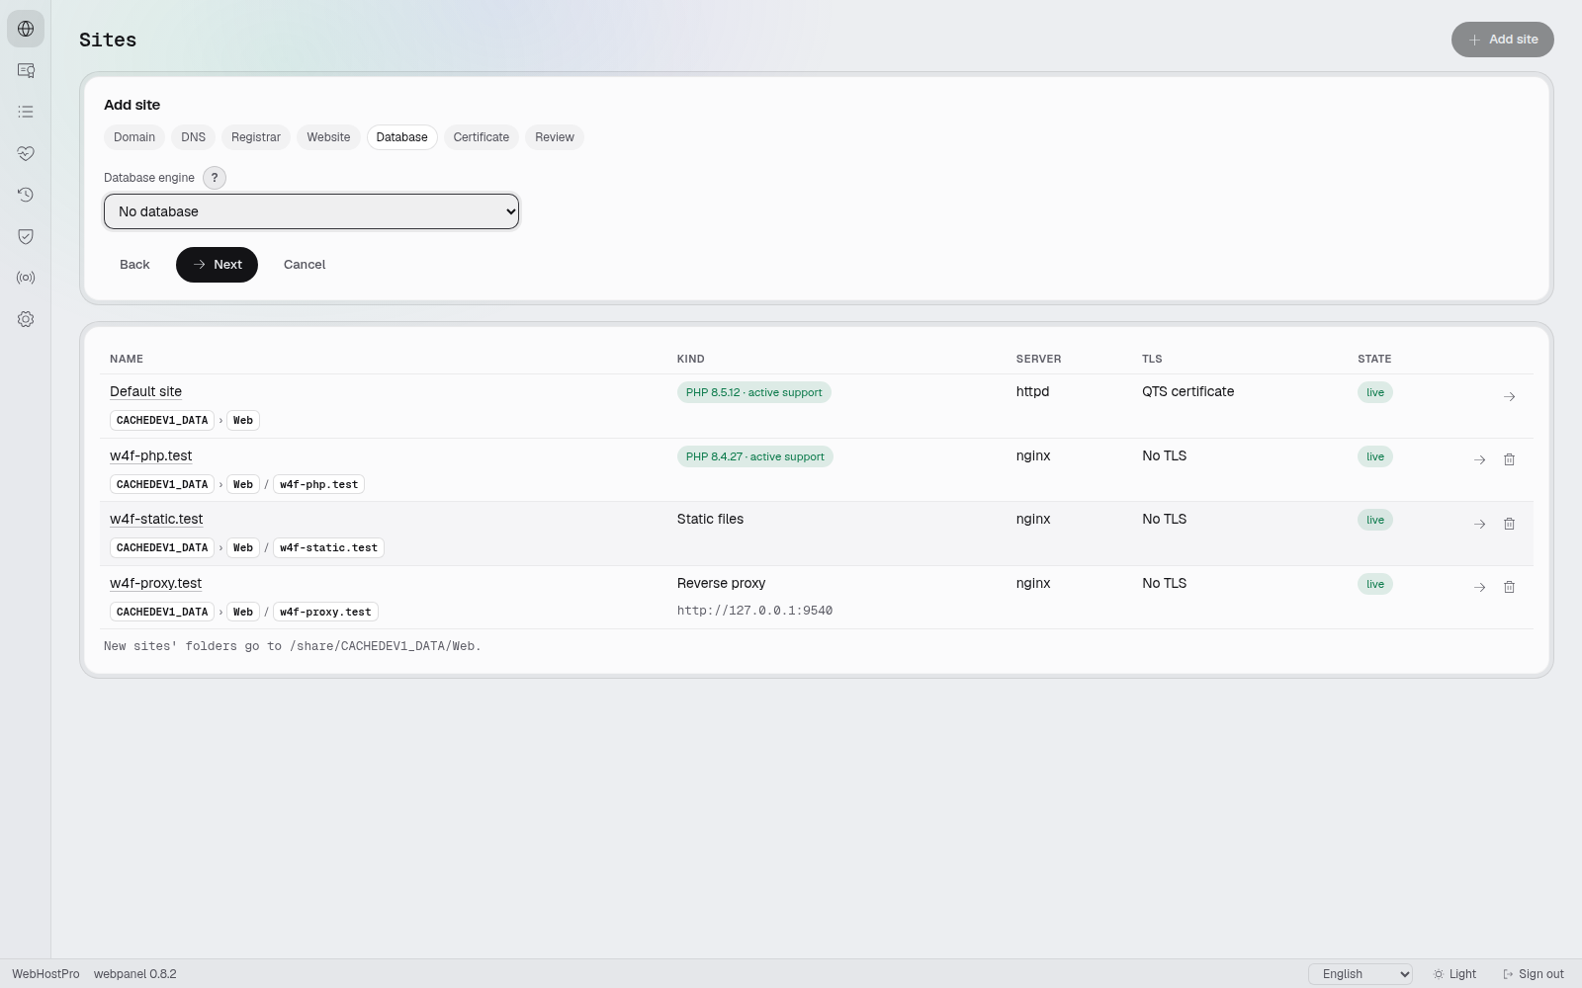Screen dimensions: 1582x988
Task: Open the Sites globe icon in sidebar
Action: pos(26,29)
